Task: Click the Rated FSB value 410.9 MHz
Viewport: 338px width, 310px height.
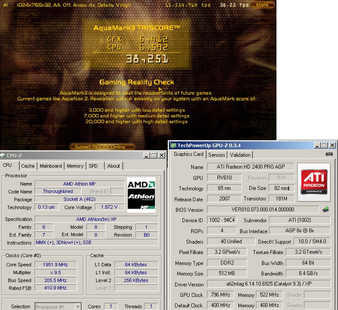Action: (55, 288)
